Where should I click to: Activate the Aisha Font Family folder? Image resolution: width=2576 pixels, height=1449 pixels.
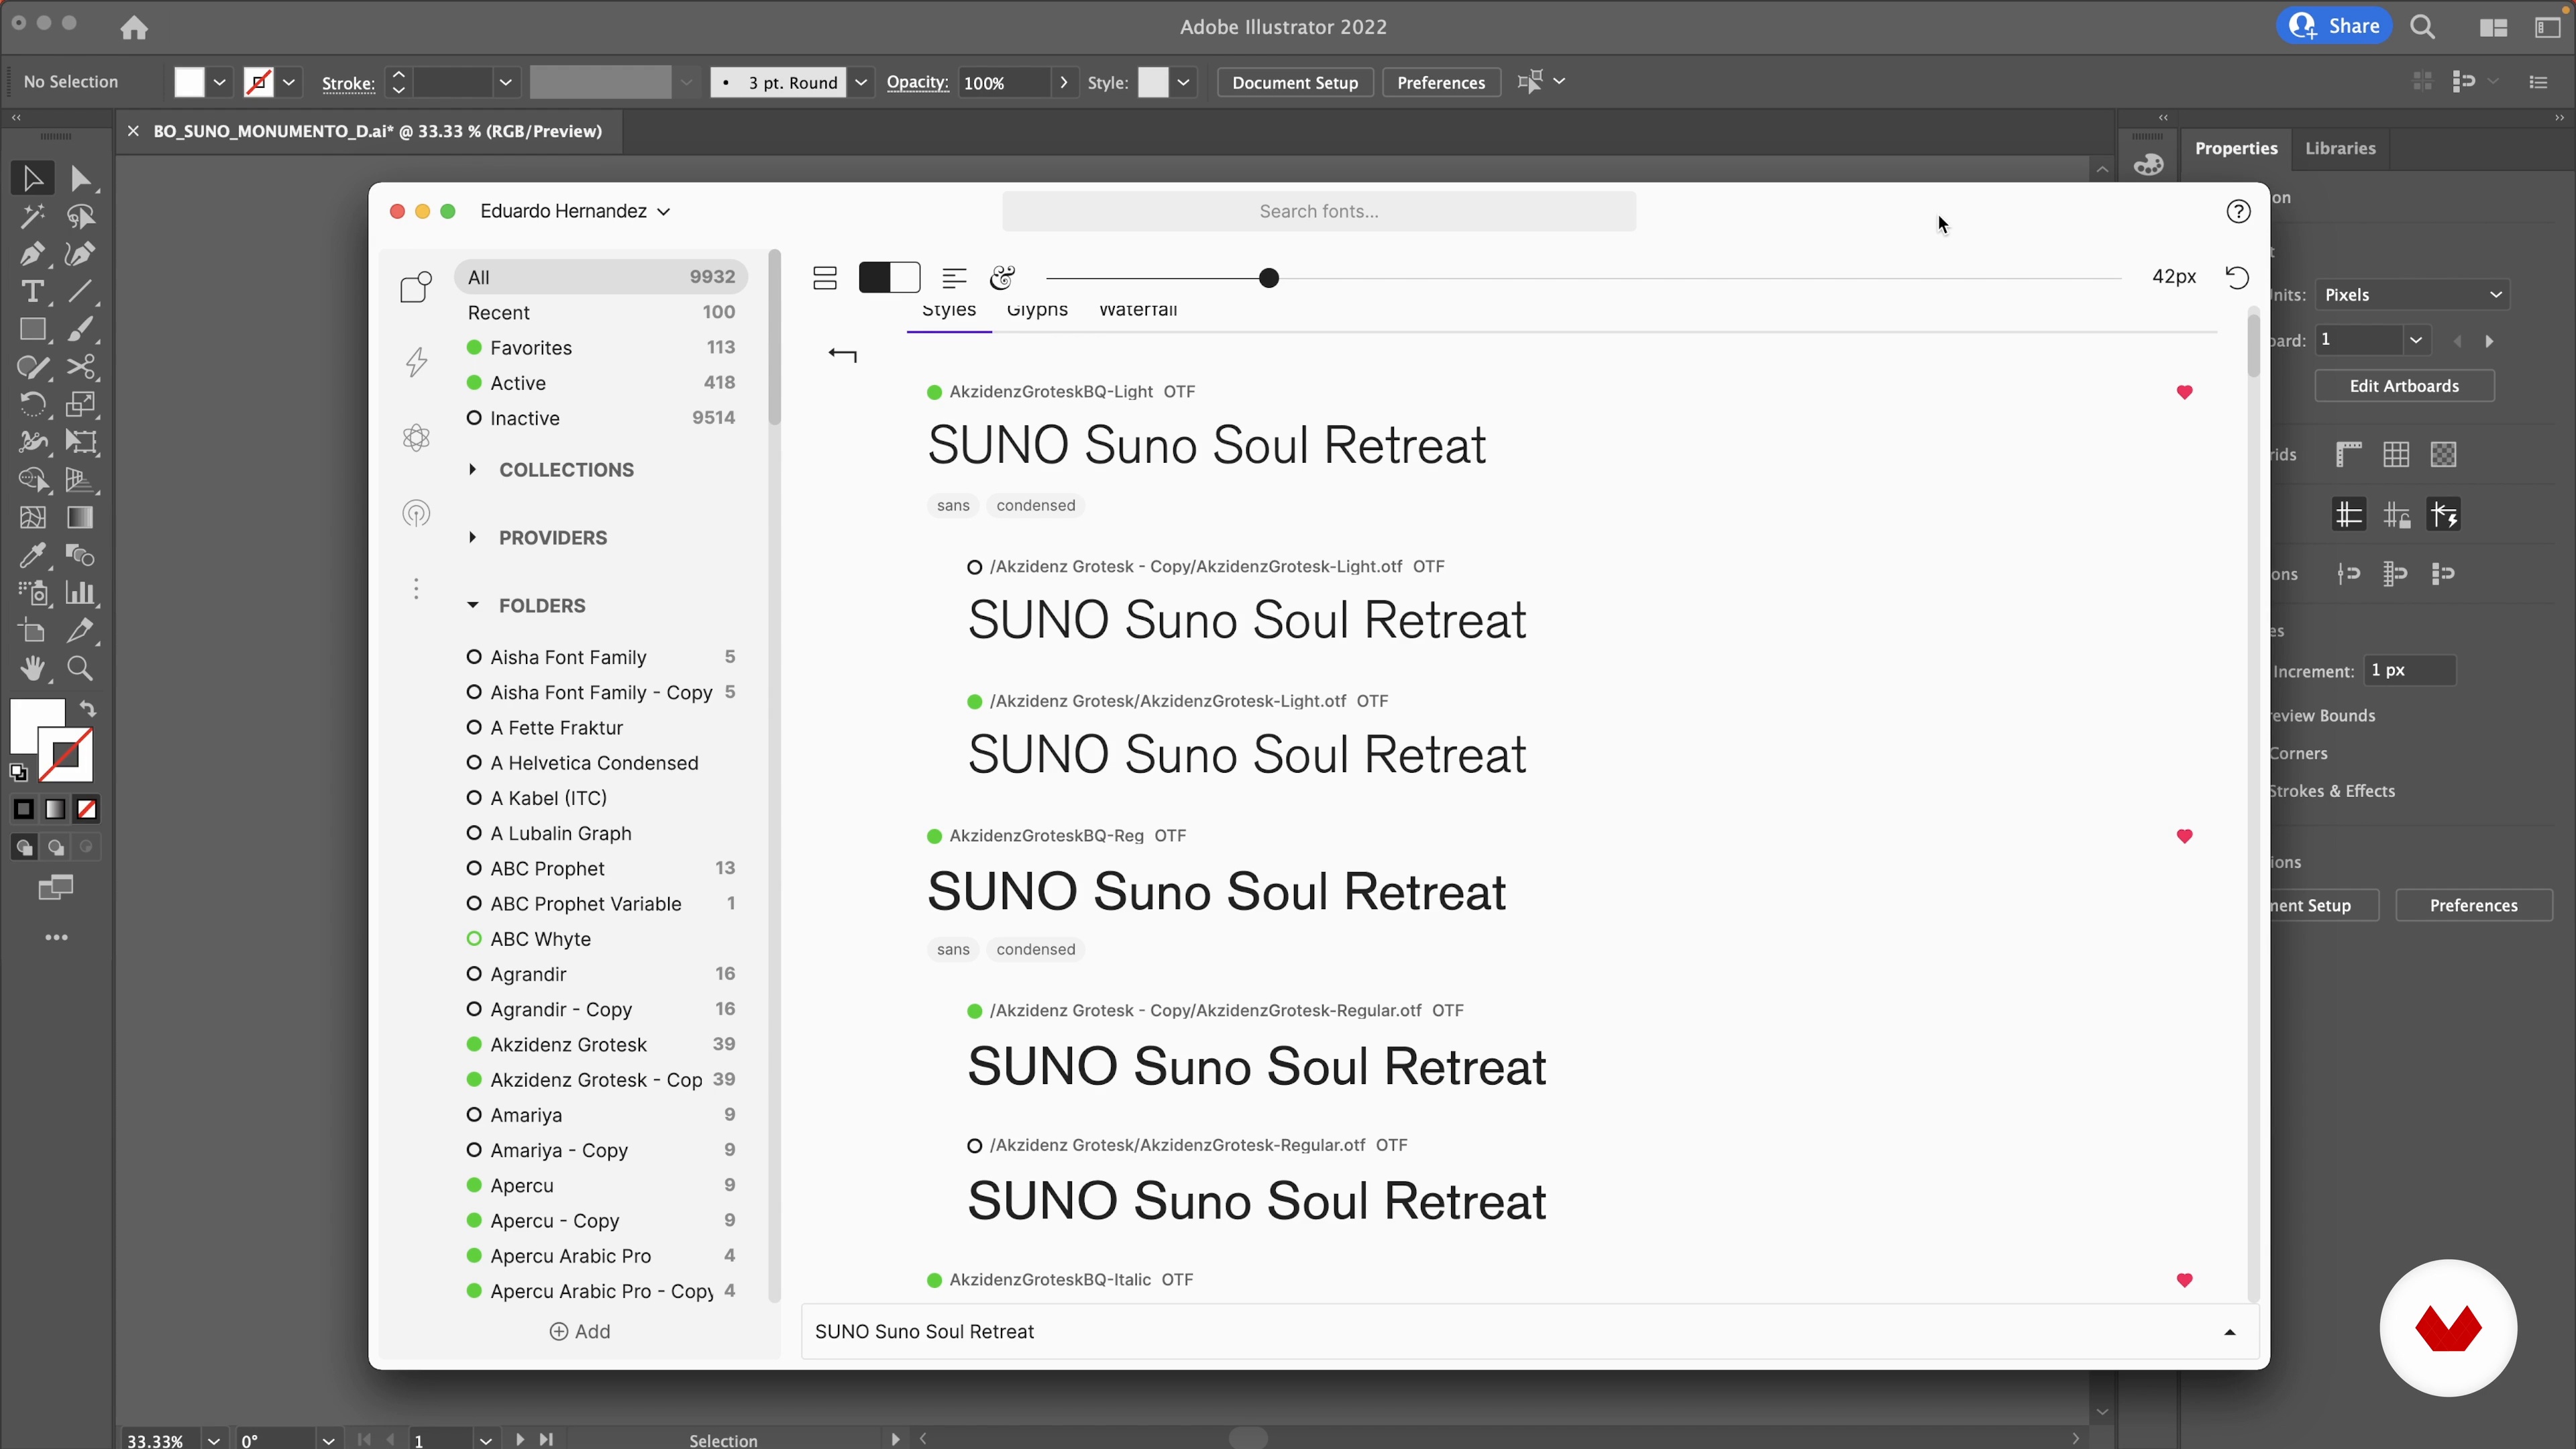(x=474, y=657)
